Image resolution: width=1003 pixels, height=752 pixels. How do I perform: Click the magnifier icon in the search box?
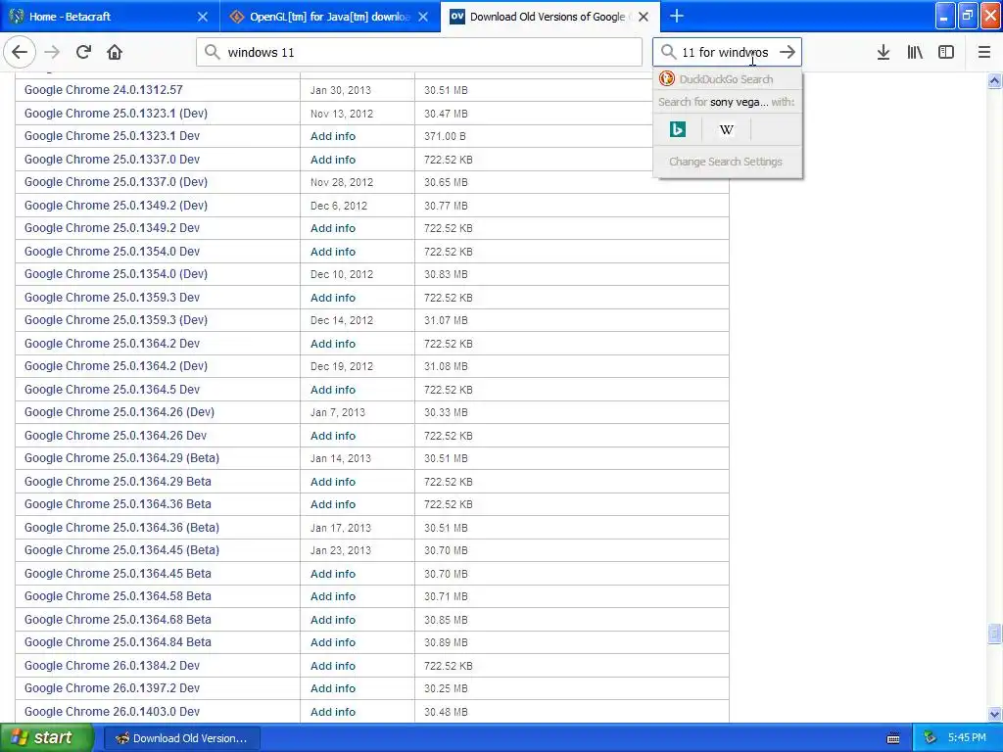(x=668, y=53)
